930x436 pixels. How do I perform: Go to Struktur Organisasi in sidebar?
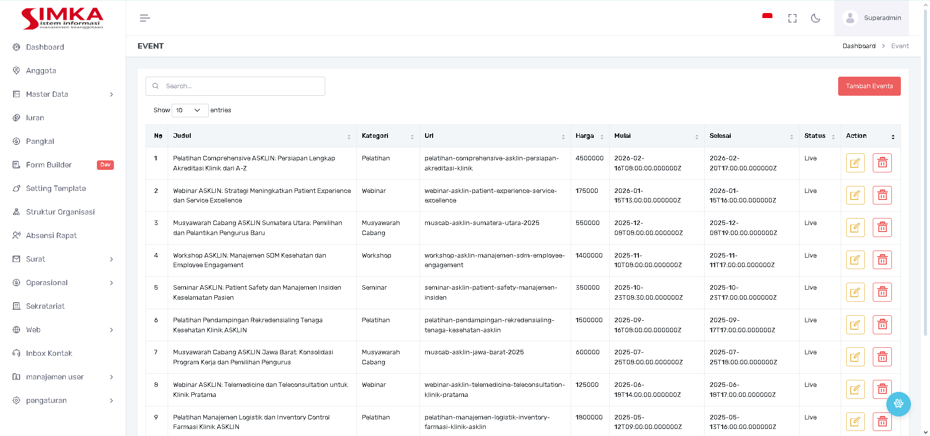pos(60,212)
